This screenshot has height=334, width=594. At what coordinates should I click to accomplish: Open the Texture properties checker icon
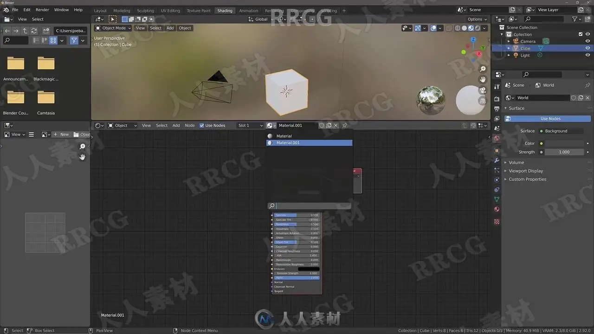coord(497,222)
